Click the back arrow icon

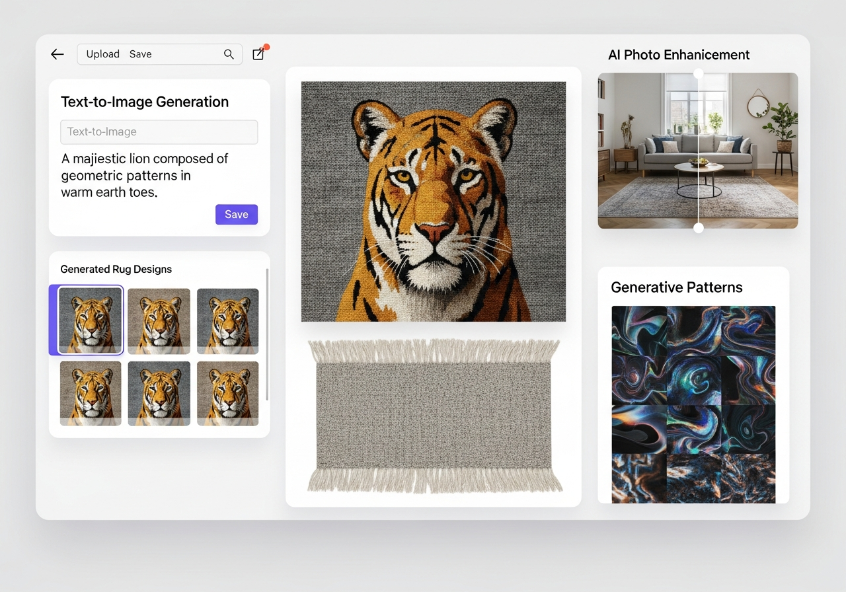click(x=58, y=54)
